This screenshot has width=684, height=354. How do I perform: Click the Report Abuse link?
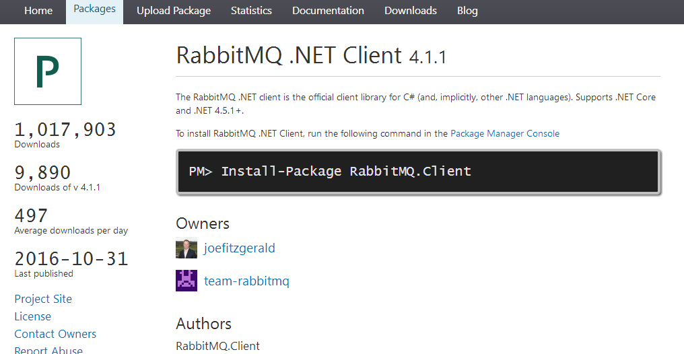click(x=48, y=350)
